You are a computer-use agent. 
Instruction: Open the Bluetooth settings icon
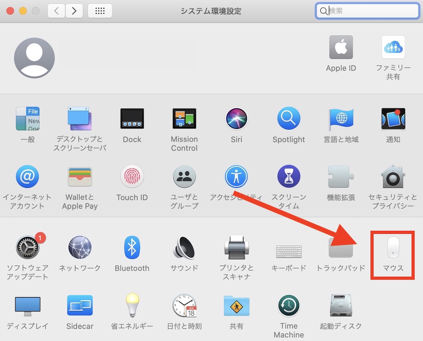pos(132,247)
